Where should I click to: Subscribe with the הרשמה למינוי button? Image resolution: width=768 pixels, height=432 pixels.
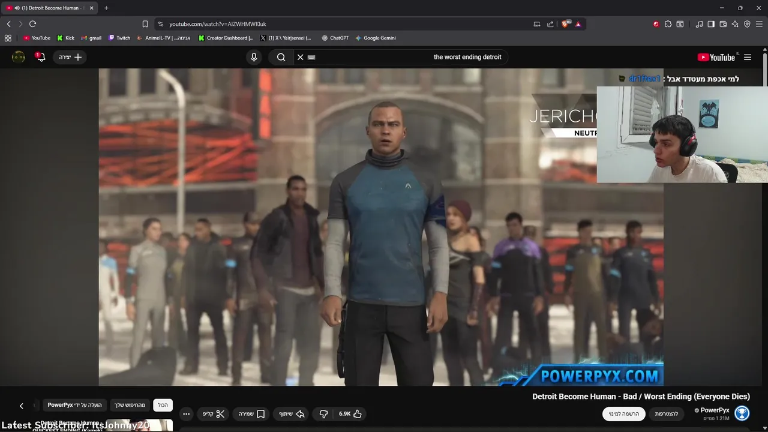[x=624, y=414]
